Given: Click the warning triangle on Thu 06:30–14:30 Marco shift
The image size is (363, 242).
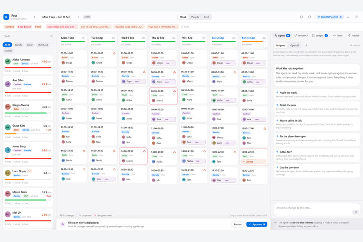Looking at the screenshot, I should (175, 91).
